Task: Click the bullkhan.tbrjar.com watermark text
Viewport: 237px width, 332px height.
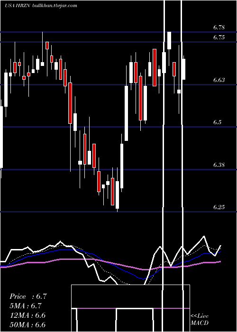Action: pos(55,6)
